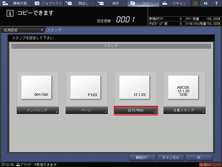Select the P123 page preview thumbnail

tap(85, 87)
